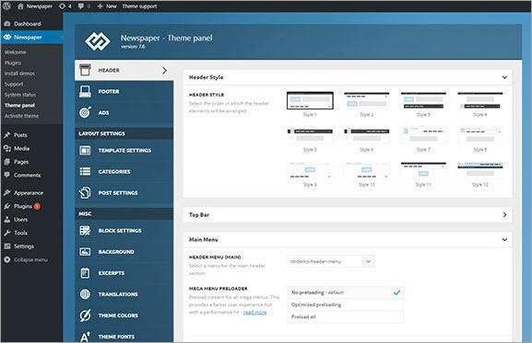Collapse the Header Style section
Image resolution: width=532 pixels, height=343 pixels.
pyautogui.click(x=504, y=77)
